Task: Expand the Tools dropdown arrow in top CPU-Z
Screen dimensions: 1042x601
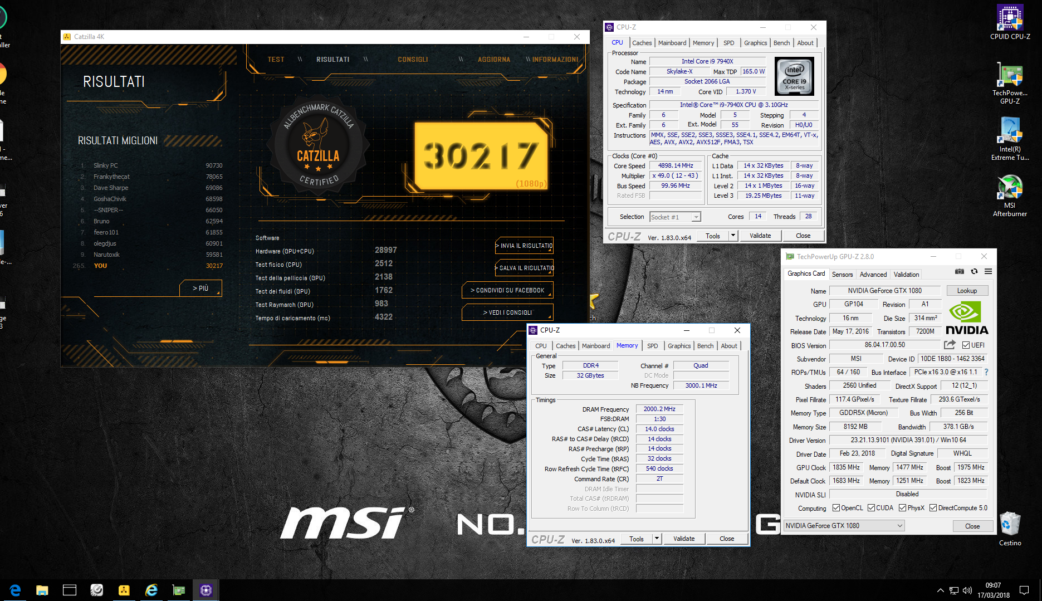Action: pyautogui.click(x=733, y=236)
